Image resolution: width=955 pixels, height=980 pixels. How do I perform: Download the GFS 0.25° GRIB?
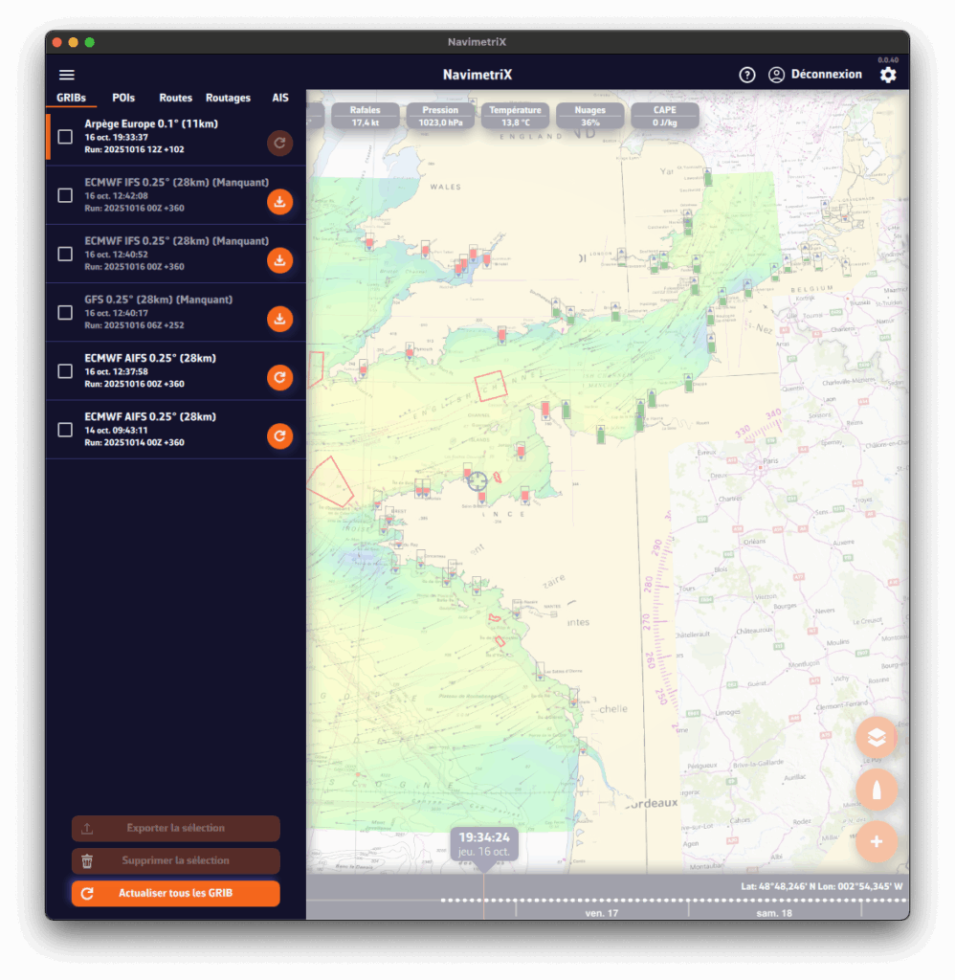(x=279, y=319)
